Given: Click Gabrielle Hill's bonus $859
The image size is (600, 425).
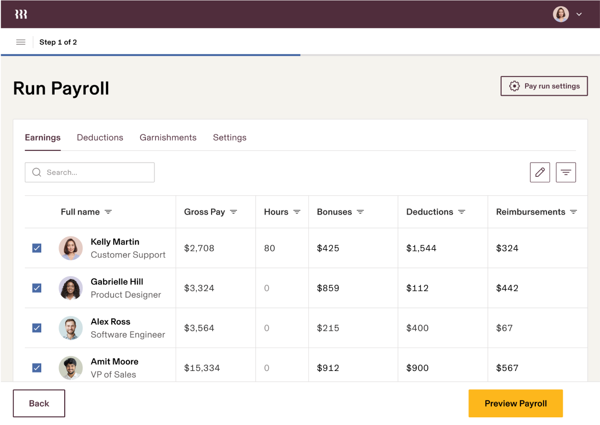Looking at the screenshot, I should pos(328,288).
